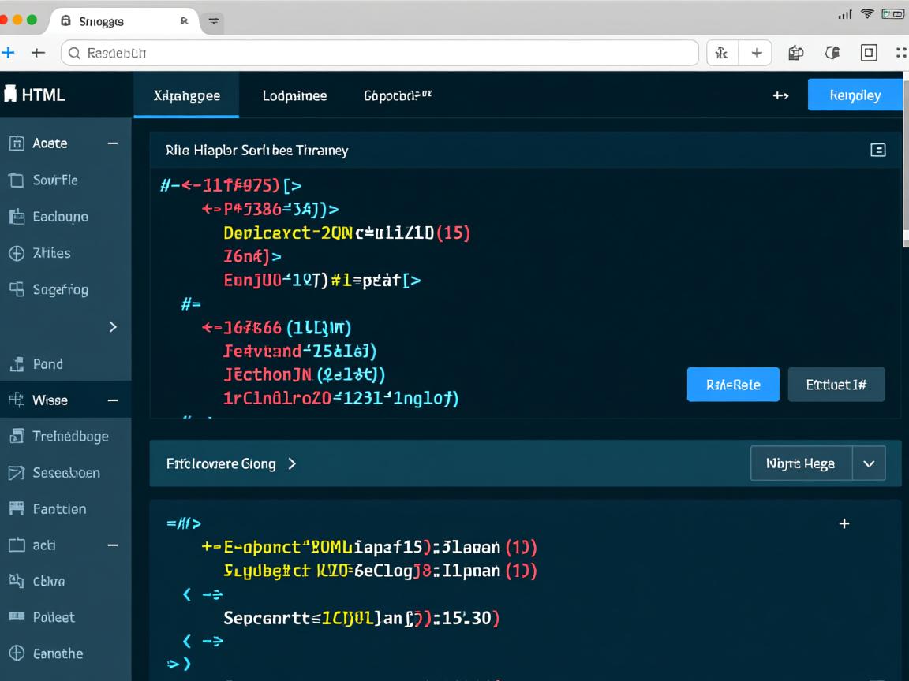909x681 pixels.
Task: Click the browser address search field
Action: click(379, 53)
